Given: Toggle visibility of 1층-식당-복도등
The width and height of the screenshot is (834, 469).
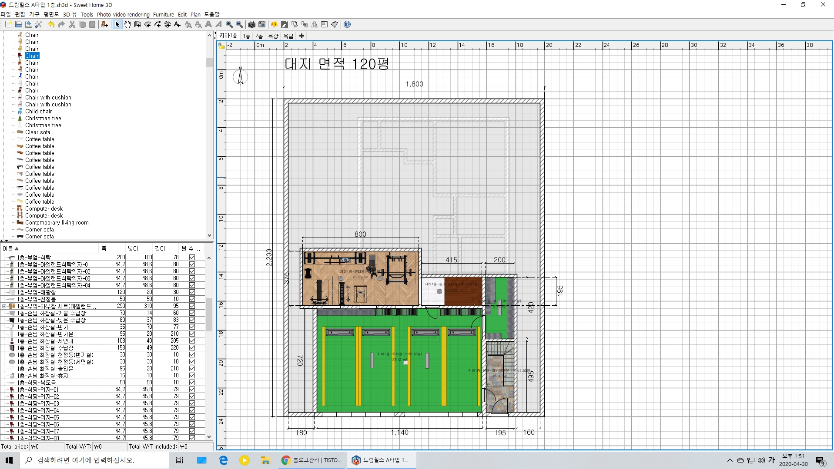Looking at the screenshot, I should click(x=192, y=382).
